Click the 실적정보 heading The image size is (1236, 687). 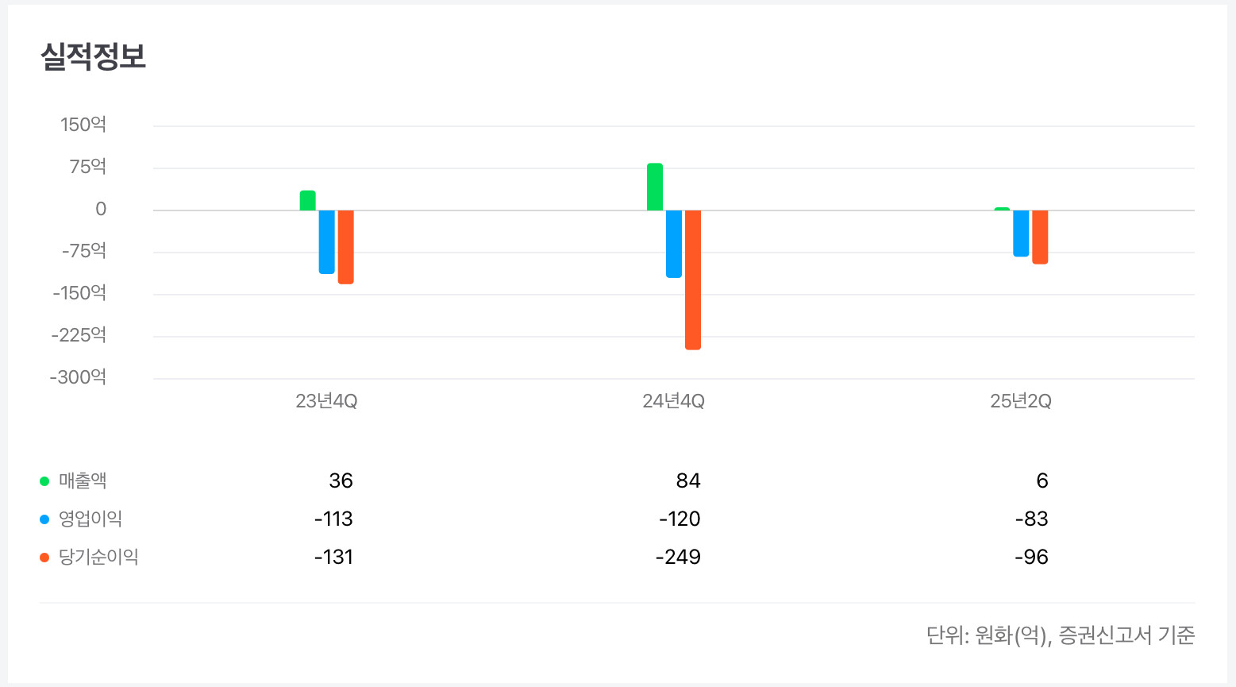click(x=94, y=56)
